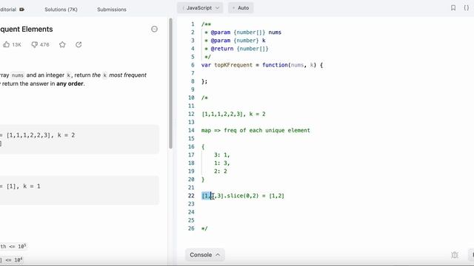Click line number 24 in the editor gutter
This screenshot has width=474, height=266.
[191, 212]
